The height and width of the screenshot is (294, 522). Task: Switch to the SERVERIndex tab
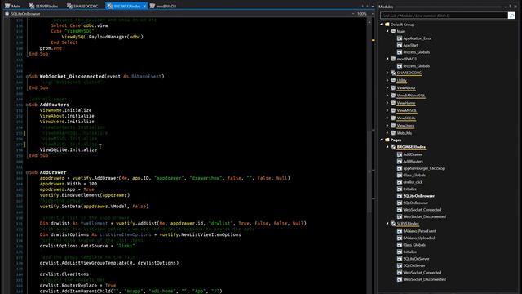click(43, 6)
